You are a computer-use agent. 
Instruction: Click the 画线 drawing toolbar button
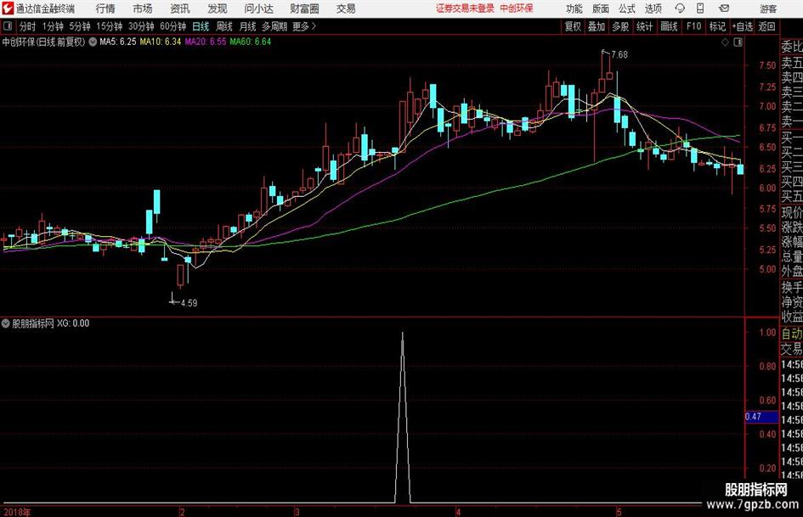click(669, 26)
